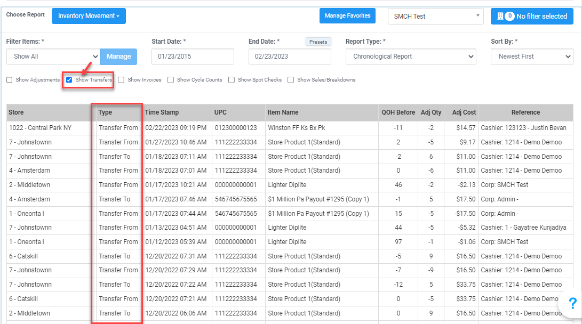
Task: Click Presets button
Action: [318, 42]
